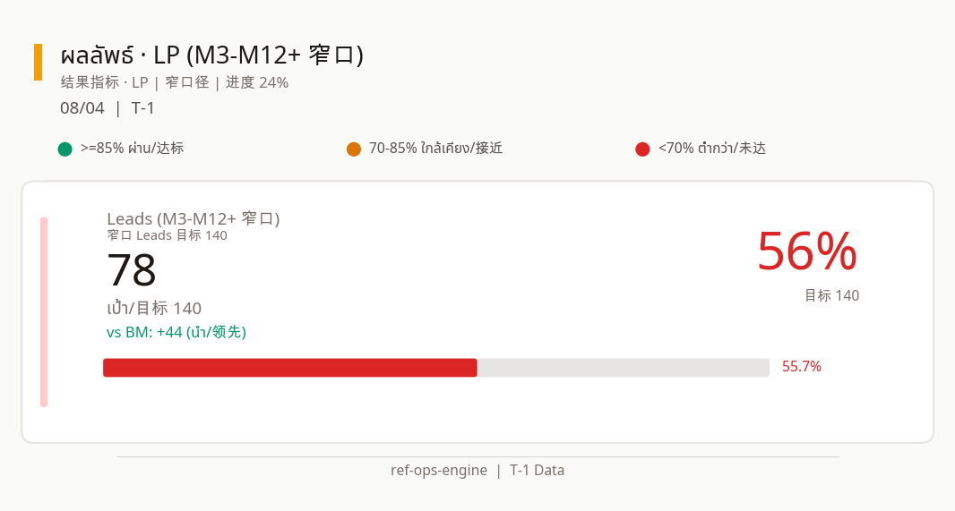Click the subtitle showing 进度 24%

(x=174, y=82)
